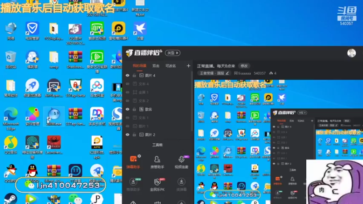Open QQ图片 20210912 image file

(x=75, y=34)
